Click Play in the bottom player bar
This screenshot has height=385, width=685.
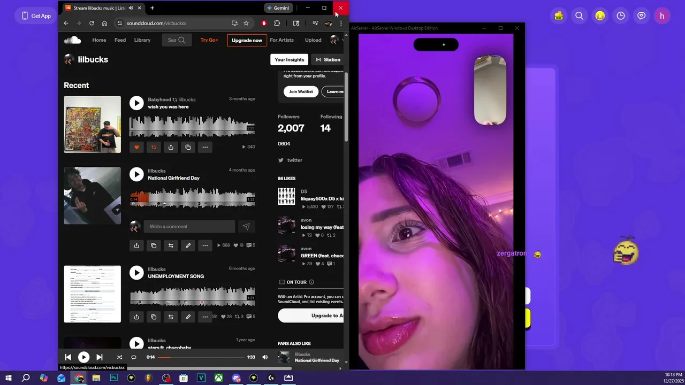(83, 357)
